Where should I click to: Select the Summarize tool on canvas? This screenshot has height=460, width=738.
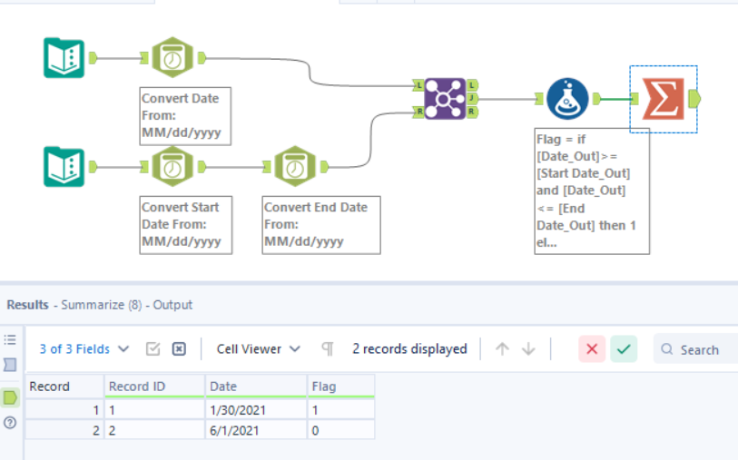(663, 99)
